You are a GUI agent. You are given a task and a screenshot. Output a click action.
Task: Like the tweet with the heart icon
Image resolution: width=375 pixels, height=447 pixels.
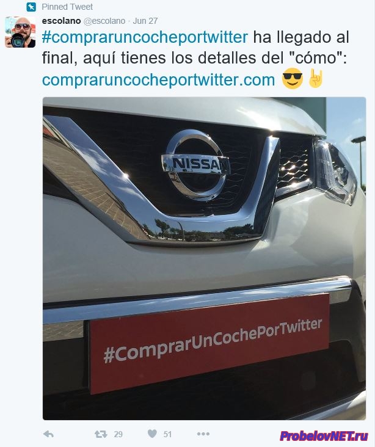coord(152,434)
